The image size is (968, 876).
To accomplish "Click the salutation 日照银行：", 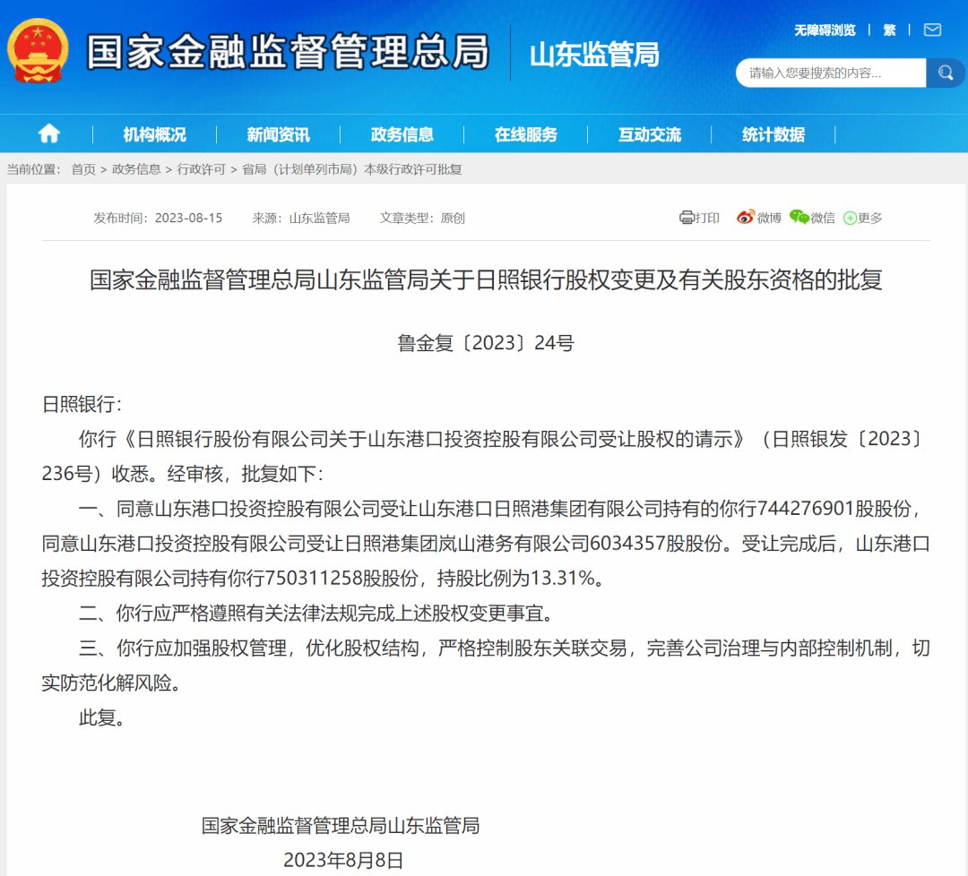I will [82, 404].
